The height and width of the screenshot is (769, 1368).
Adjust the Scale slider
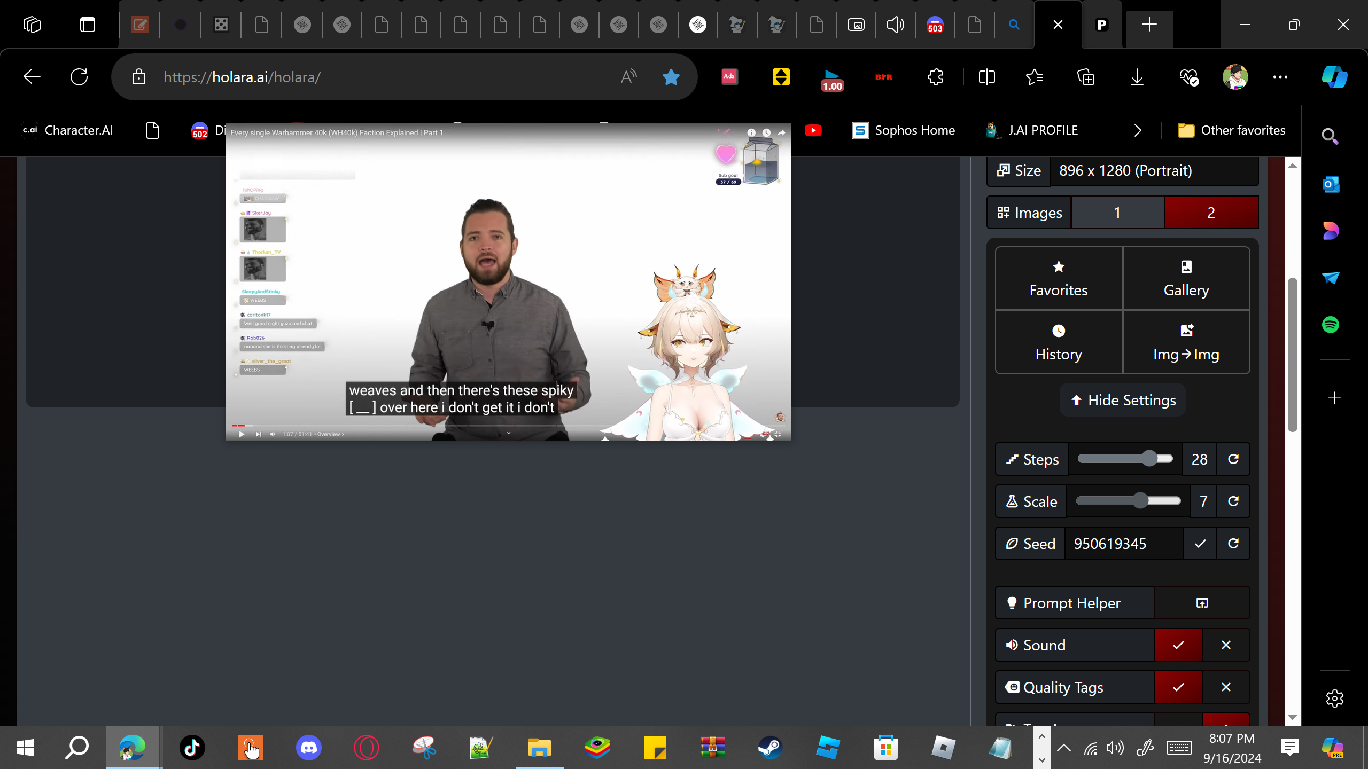tap(1129, 501)
